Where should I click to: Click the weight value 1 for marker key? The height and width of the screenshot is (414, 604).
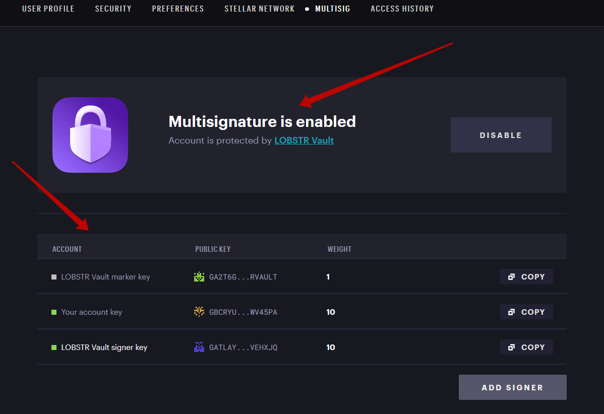(328, 277)
